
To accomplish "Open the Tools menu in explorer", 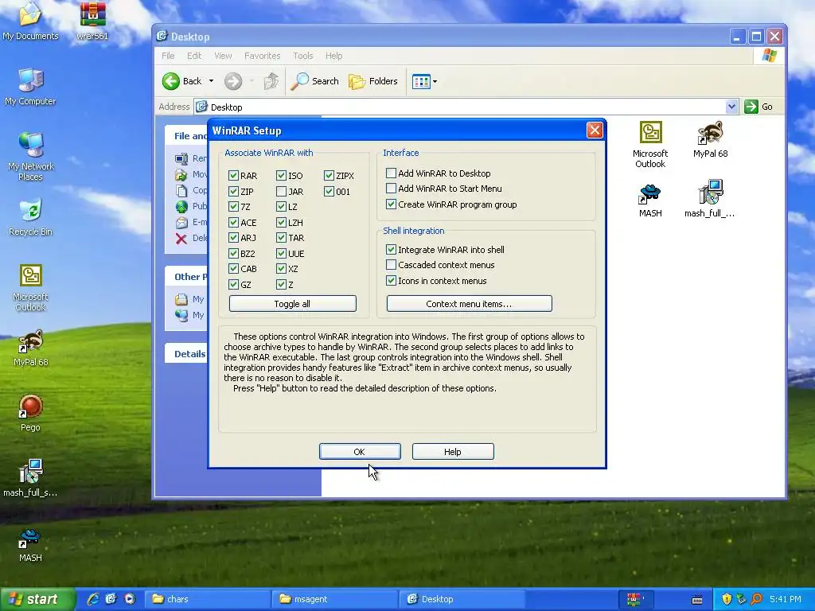I will 303,56.
